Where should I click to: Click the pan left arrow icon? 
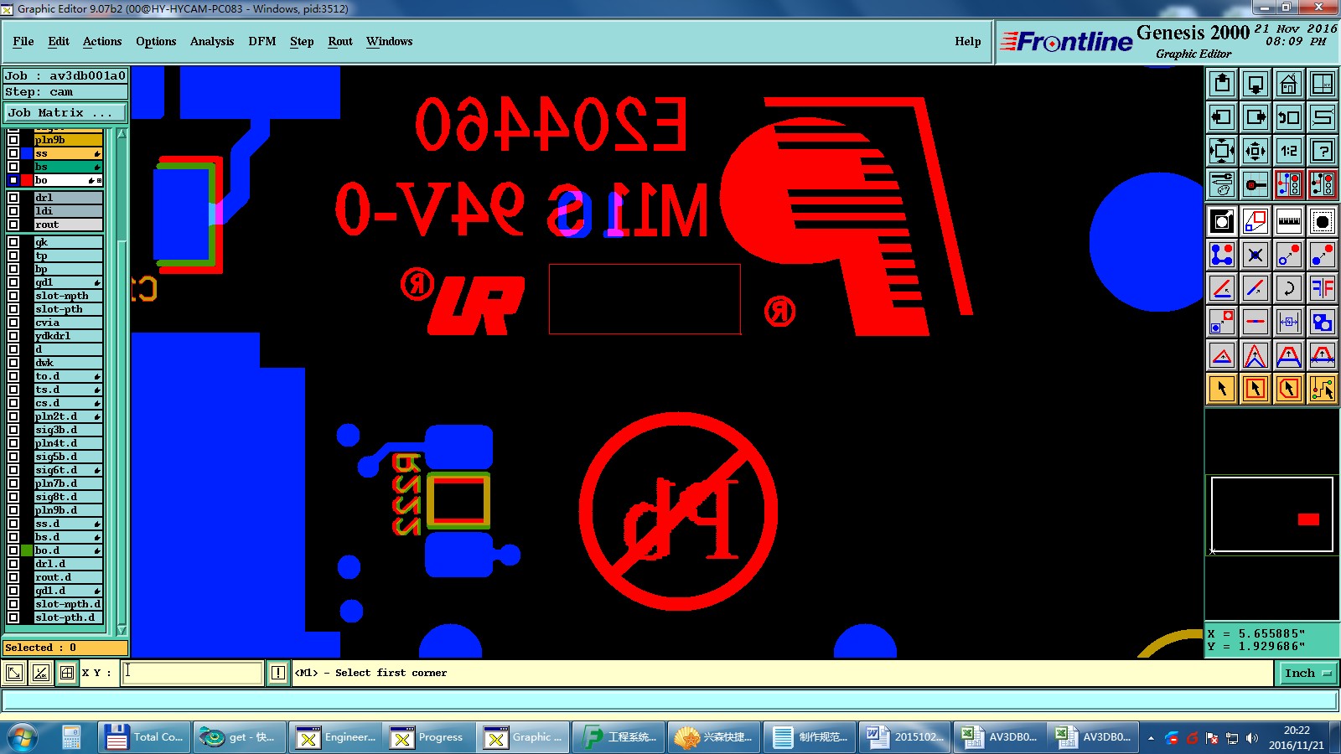pyautogui.click(x=1222, y=117)
